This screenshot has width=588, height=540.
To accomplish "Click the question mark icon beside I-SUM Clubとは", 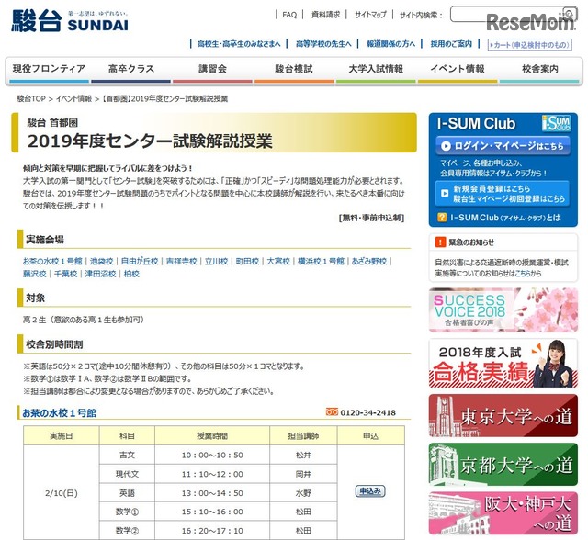I will click(442, 218).
